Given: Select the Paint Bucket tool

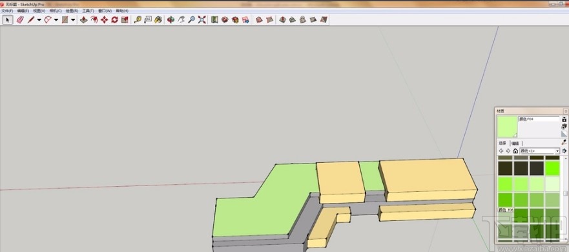Looking at the screenshot, I should pos(158,20).
